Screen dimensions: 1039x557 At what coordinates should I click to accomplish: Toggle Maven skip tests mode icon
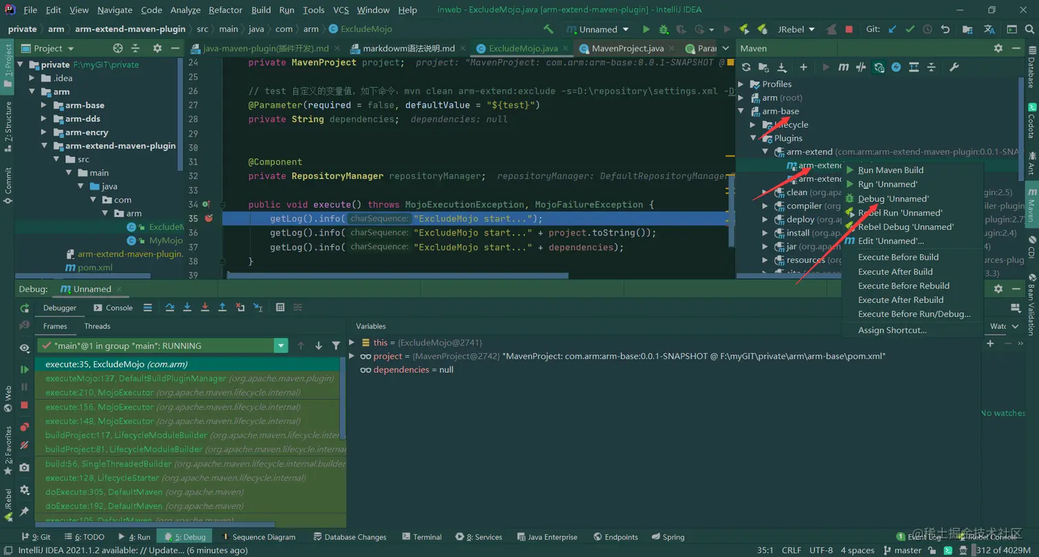point(896,67)
